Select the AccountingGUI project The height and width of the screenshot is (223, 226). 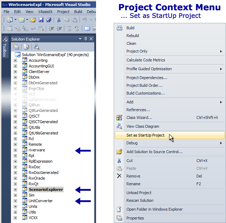coord(41,66)
